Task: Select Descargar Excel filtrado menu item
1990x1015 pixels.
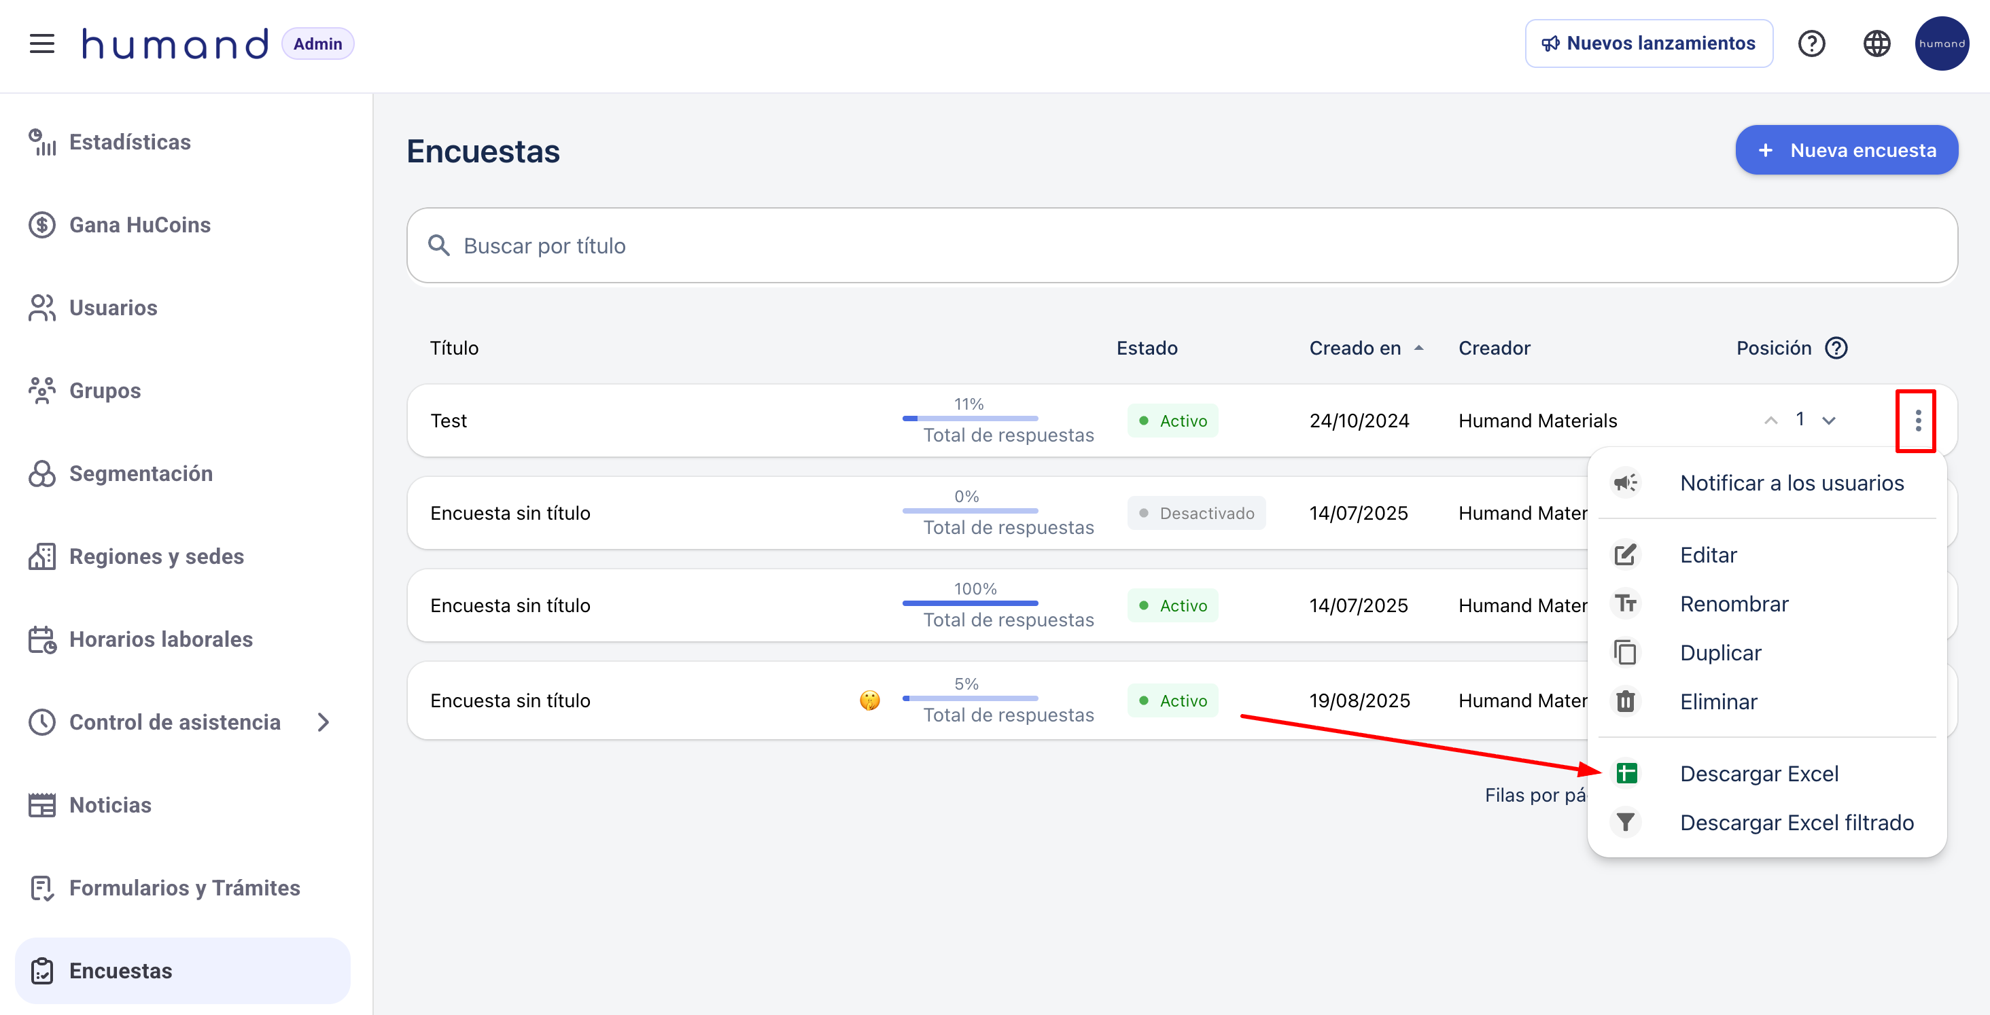Action: pyautogui.click(x=1796, y=823)
